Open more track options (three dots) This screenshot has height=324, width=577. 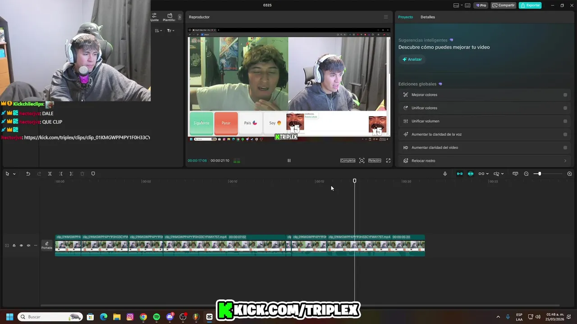pyautogui.click(x=36, y=245)
